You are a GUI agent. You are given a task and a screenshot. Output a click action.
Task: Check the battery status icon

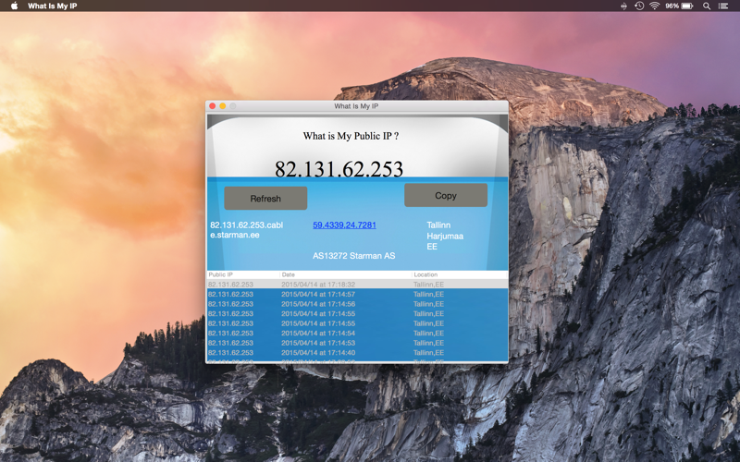(x=687, y=6)
